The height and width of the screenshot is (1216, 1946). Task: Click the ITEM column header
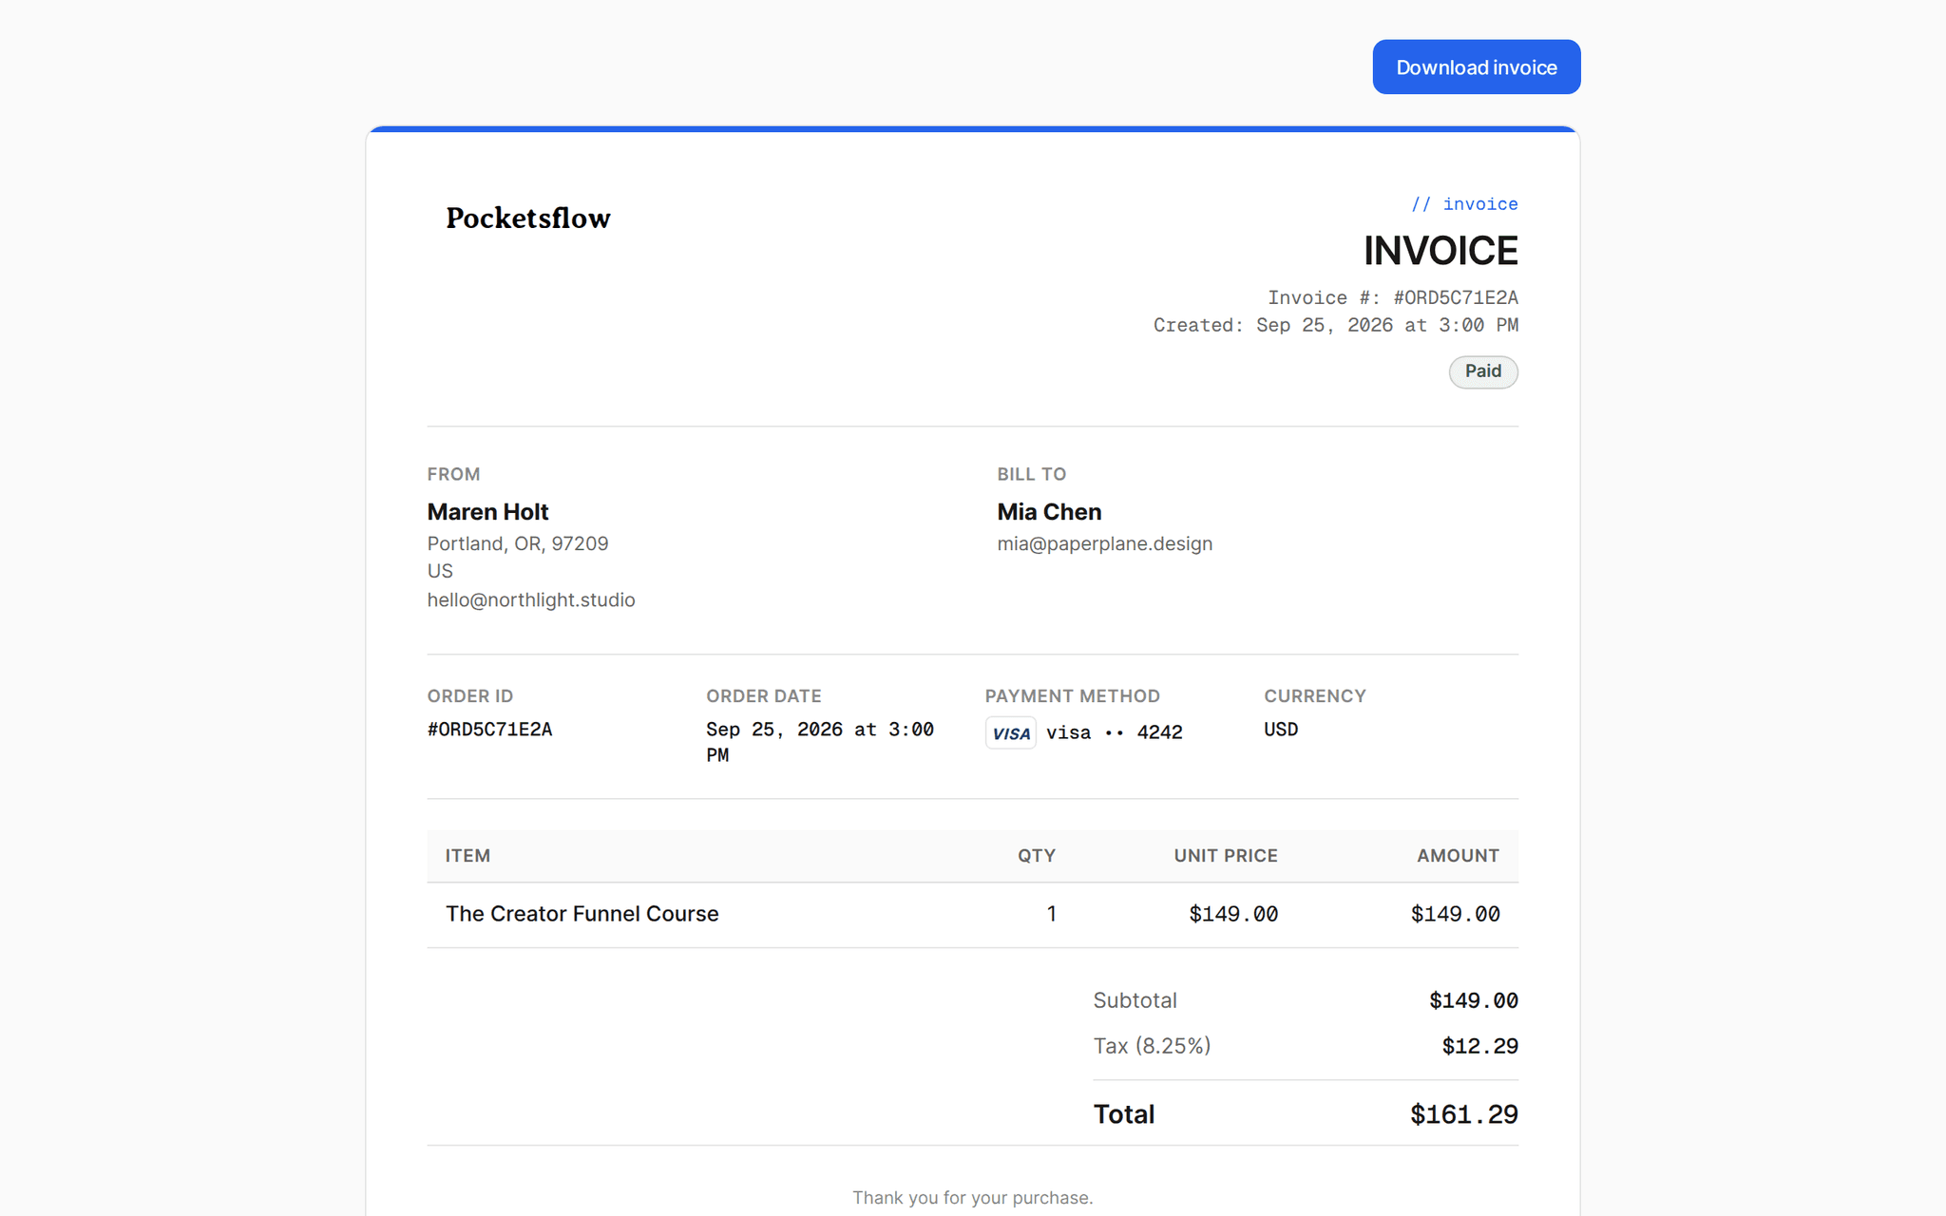click(467, 856)
